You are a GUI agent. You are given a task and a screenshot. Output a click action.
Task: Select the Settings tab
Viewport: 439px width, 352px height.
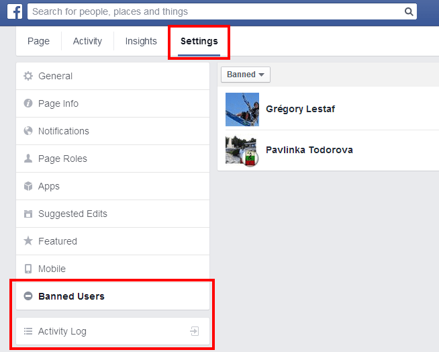(x=199, y=41)
